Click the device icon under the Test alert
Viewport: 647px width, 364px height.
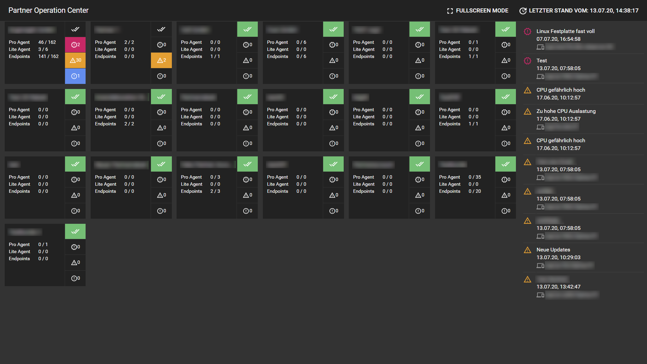[540, 77]
